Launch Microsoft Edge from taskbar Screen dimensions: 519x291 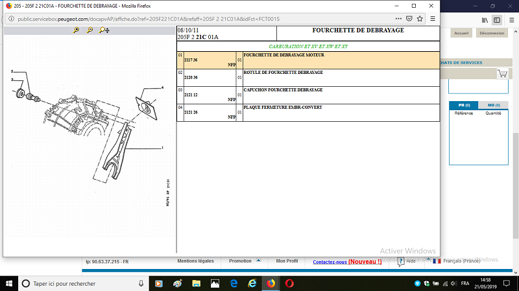234,283
